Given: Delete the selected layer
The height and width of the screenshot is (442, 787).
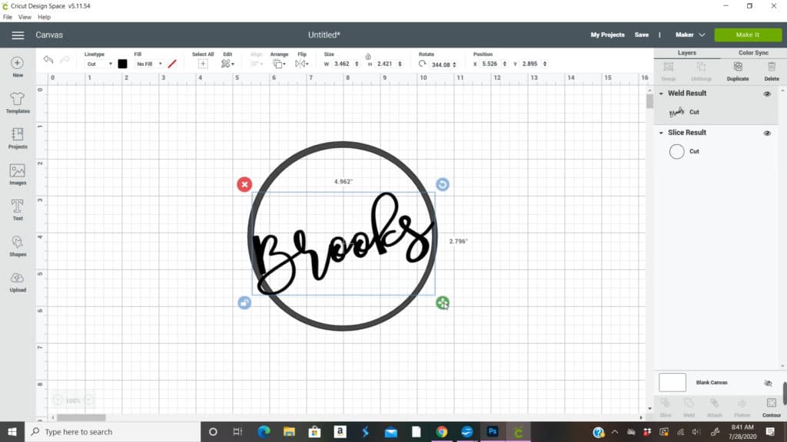Looking at the screenshot, I should (772, 71).
